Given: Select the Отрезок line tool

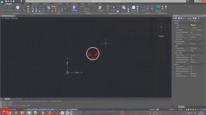Looking at the screenshot, I should point(4,8).
